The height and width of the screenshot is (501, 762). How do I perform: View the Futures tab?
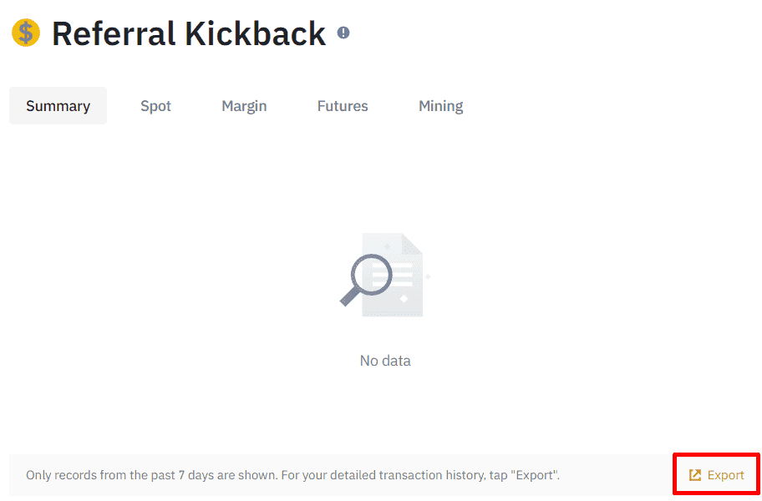[343, 106]
